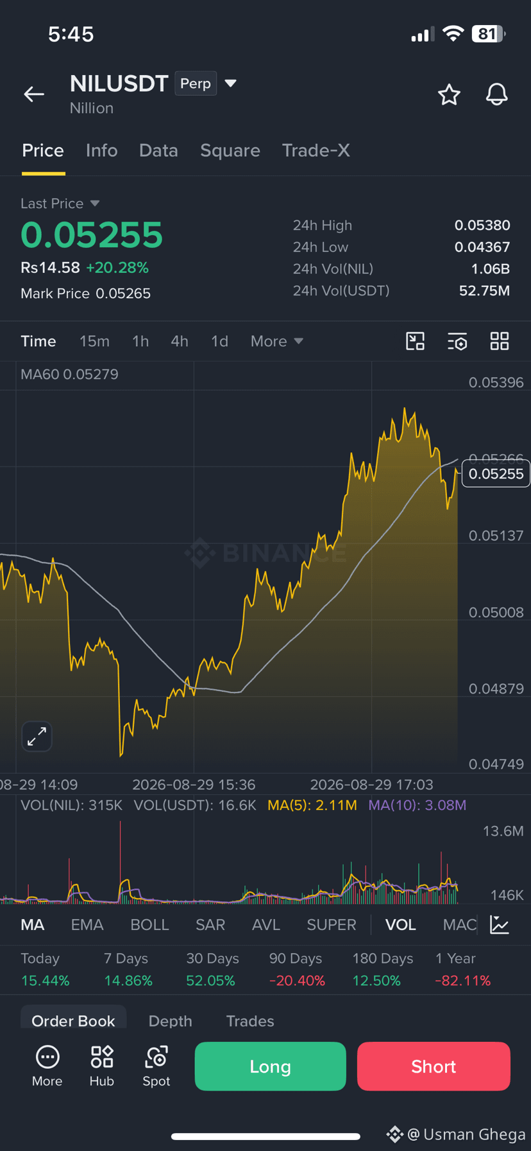Tap the 0.05255 current price label on chart axis
531x1151 pixels.
496,474
